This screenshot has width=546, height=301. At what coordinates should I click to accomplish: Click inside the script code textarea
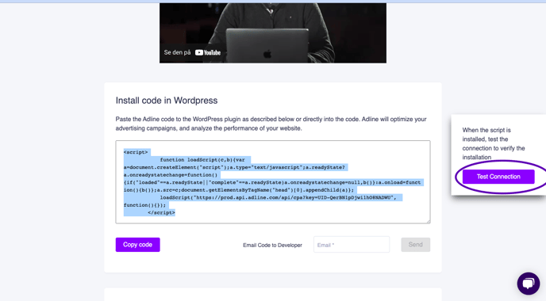pos(273,182)
